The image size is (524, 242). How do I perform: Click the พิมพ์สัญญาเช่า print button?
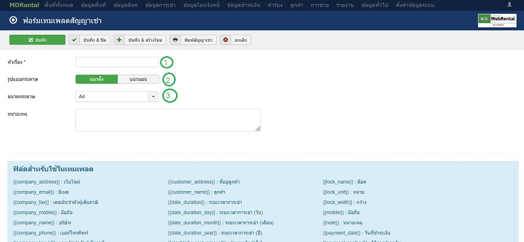click(193, 40)
